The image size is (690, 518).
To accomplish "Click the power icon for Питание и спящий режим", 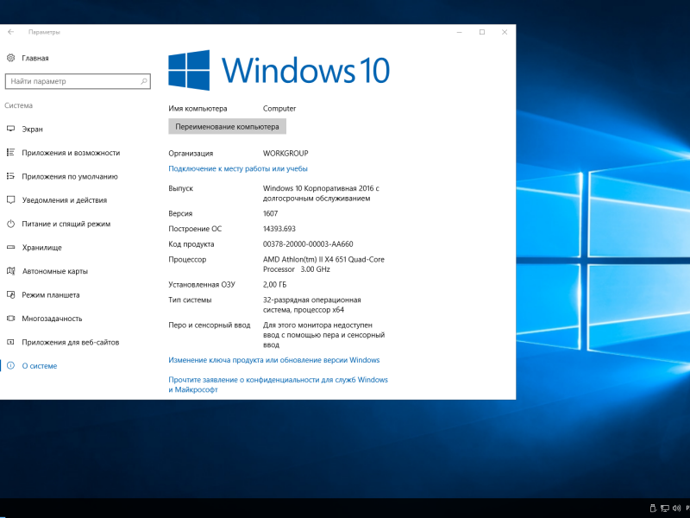I will pos(11,224).
